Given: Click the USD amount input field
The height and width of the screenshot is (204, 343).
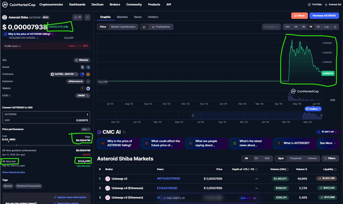Looking at the screenshot, I should click(46, 120).
